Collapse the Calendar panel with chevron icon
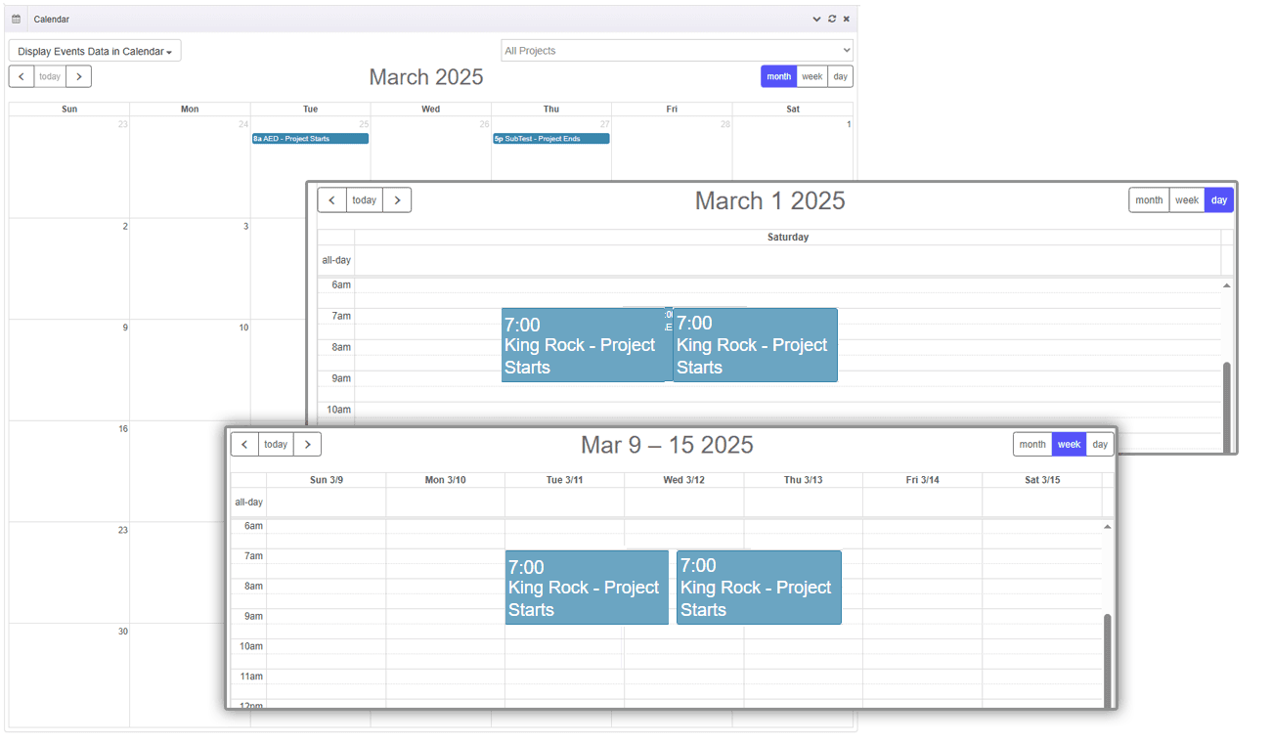Image resolution: width=1271 pixels, height=743 pixels. click(816, 19)
